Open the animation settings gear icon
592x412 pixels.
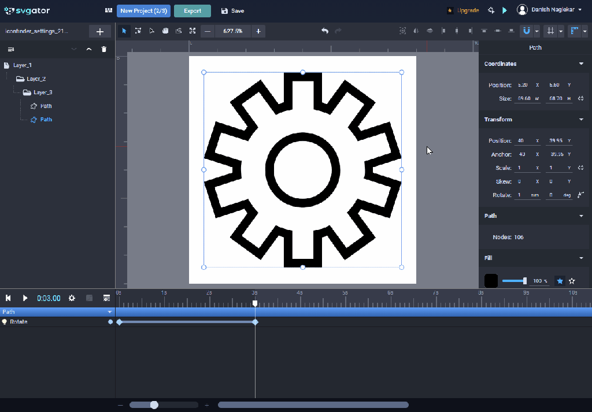click(72, 298)
